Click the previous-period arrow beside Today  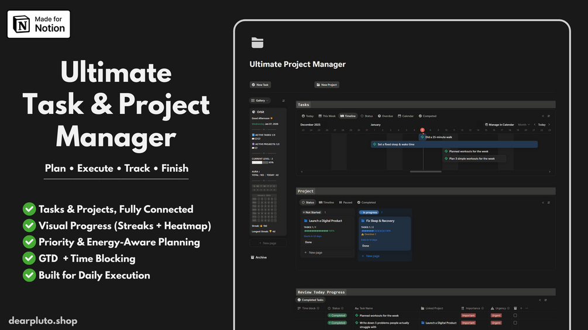[535, 124]
